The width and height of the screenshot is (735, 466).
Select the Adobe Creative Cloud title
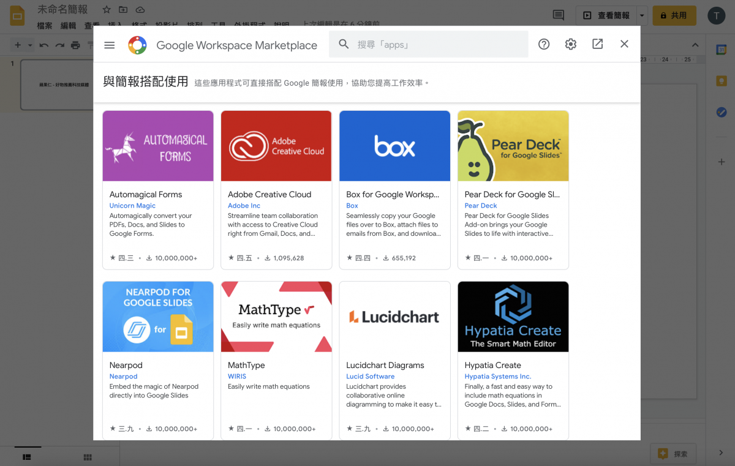click(x=269, y=194)
